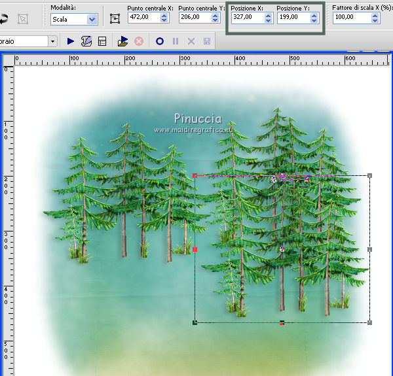Click the bottom-right corner selection handle
The width and height of the screenshot is (393, 376).
(370, 322)
